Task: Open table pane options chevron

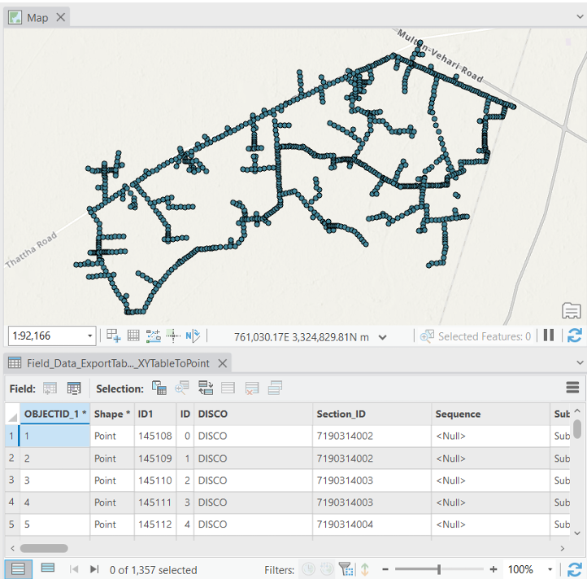Action: (580, 362)
